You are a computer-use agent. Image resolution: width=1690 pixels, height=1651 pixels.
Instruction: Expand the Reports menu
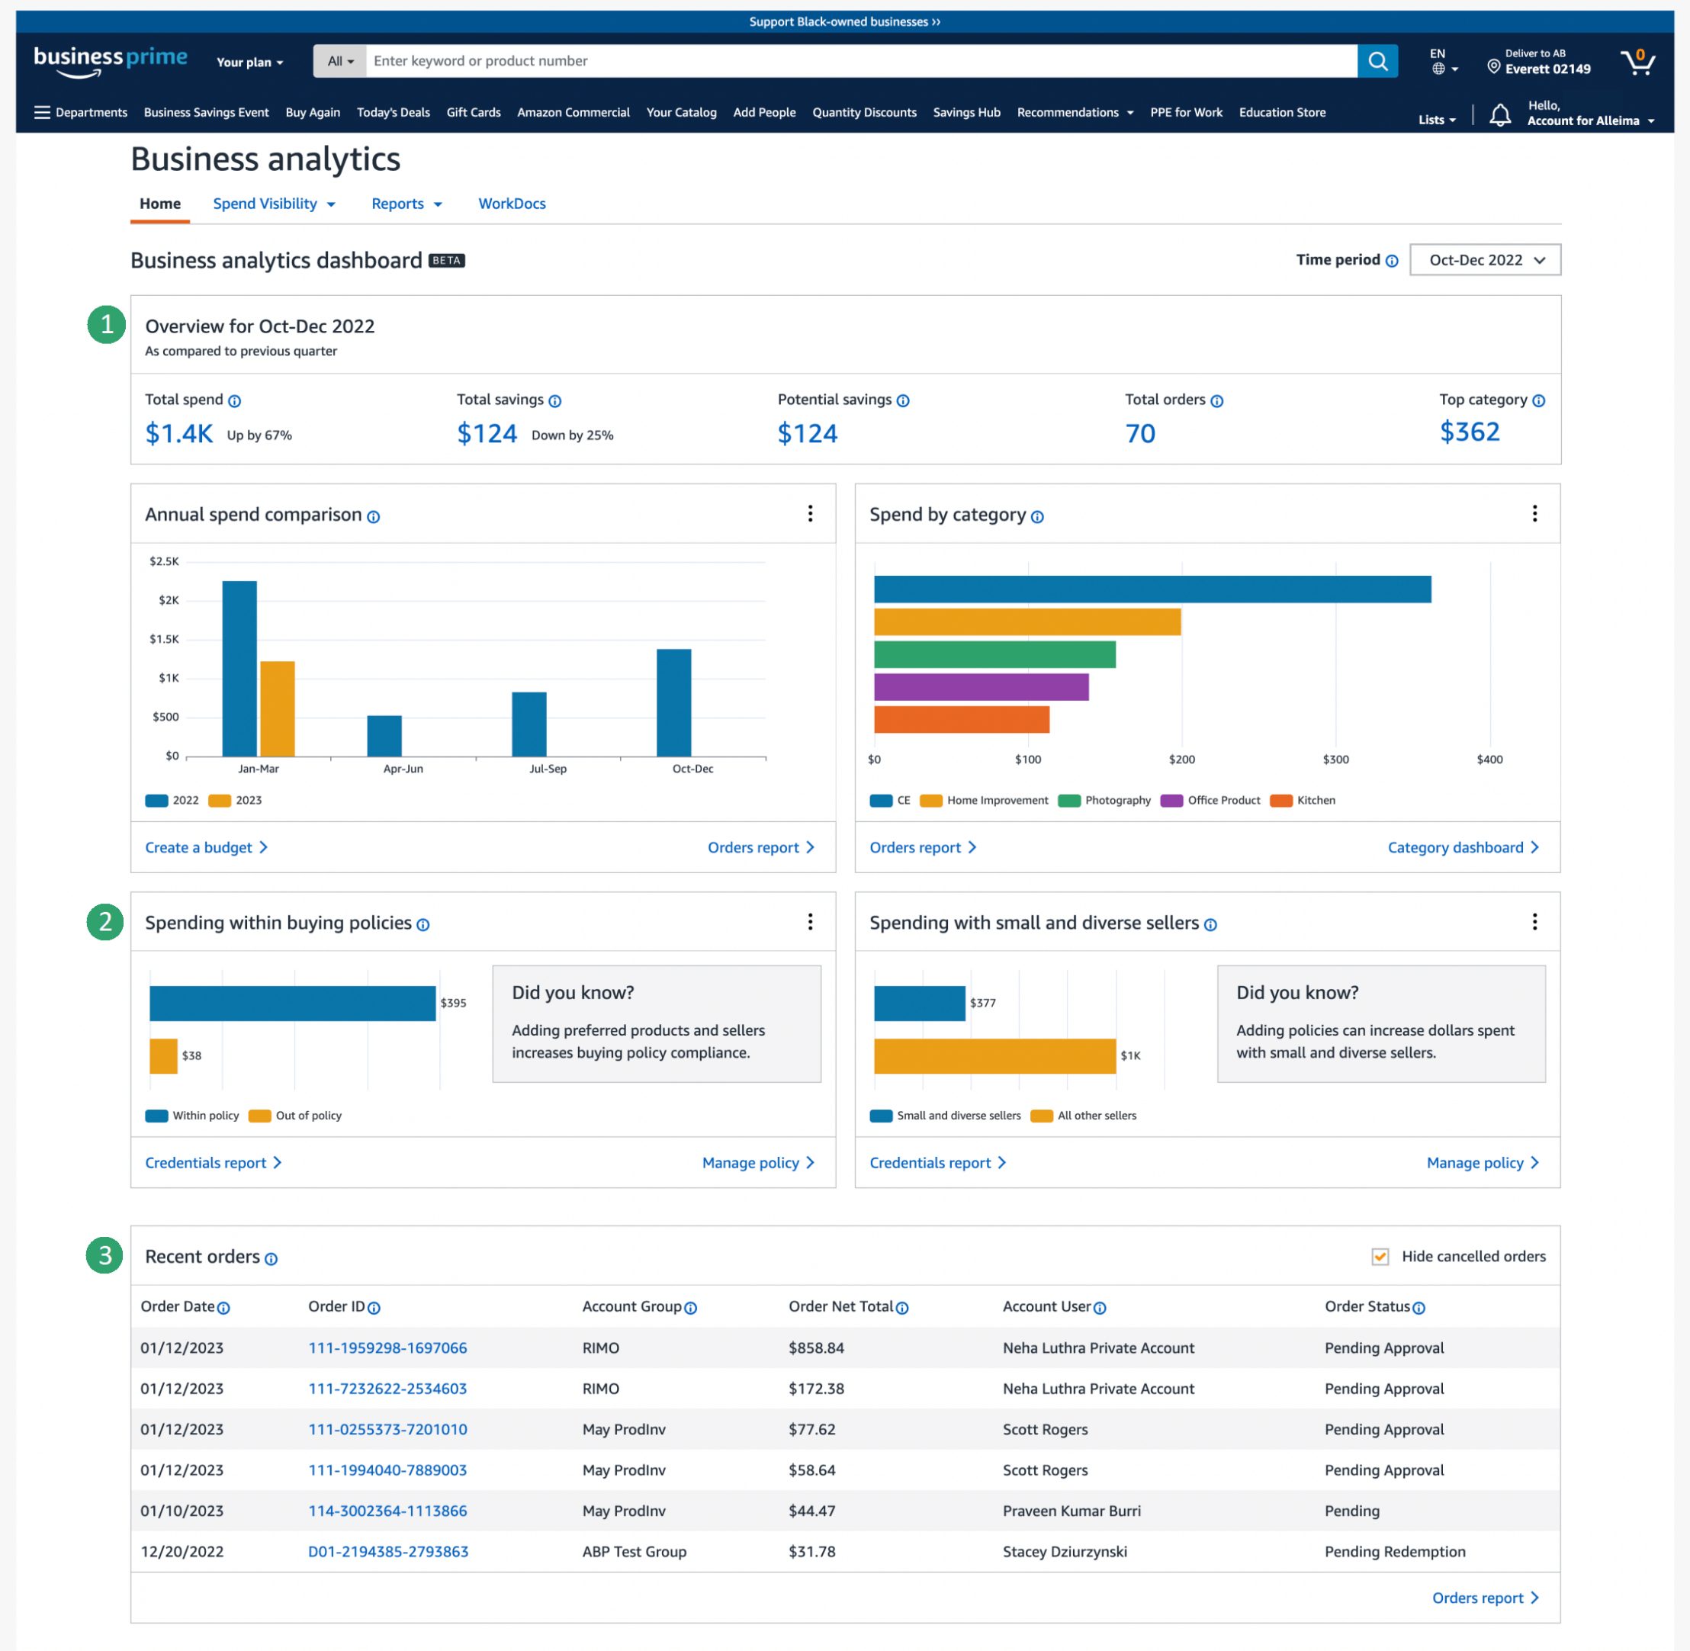point(406,204)
